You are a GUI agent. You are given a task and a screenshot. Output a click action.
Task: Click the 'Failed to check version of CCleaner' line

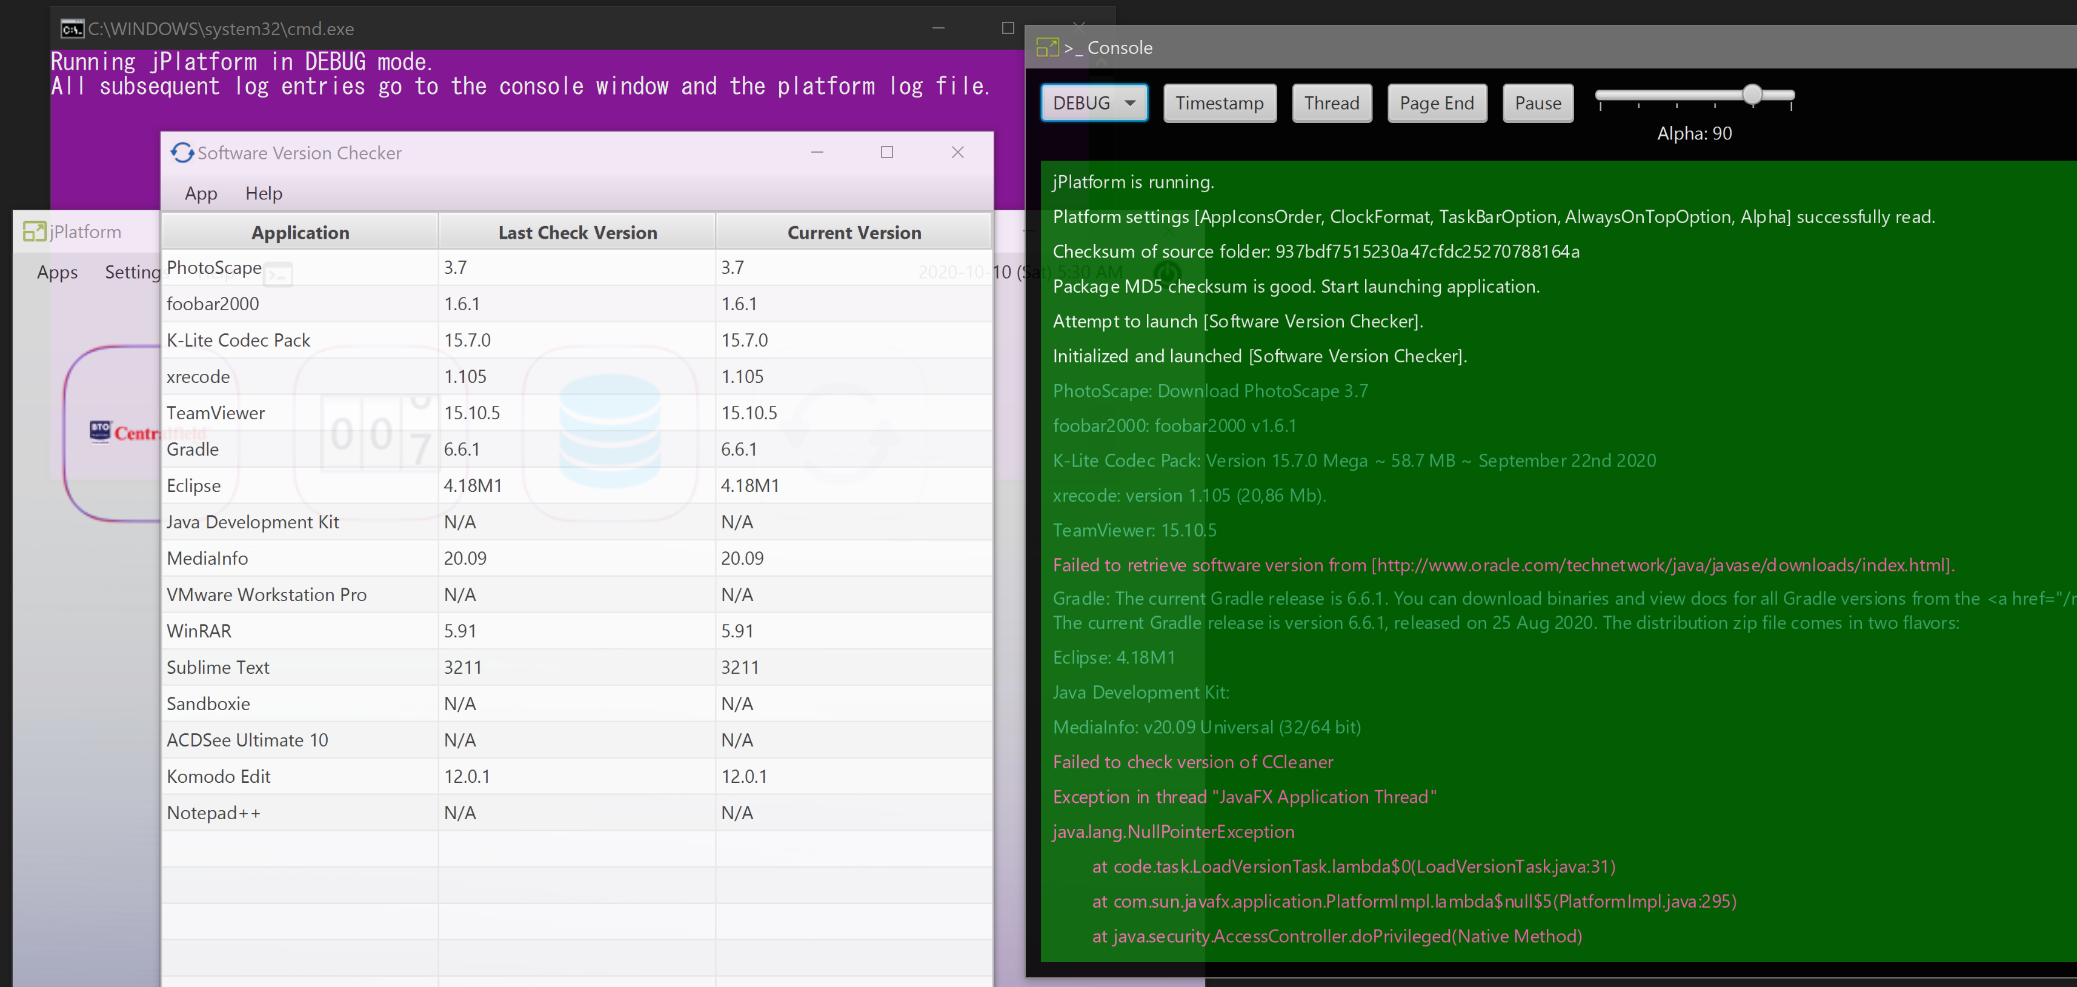pos(1192,762)
